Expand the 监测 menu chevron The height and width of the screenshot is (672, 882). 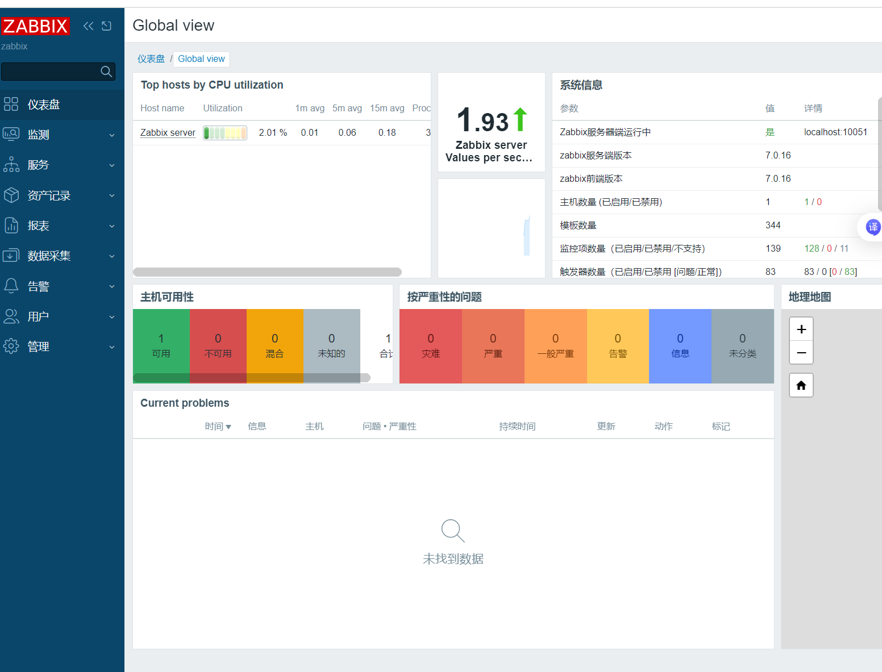click(112, 135)
